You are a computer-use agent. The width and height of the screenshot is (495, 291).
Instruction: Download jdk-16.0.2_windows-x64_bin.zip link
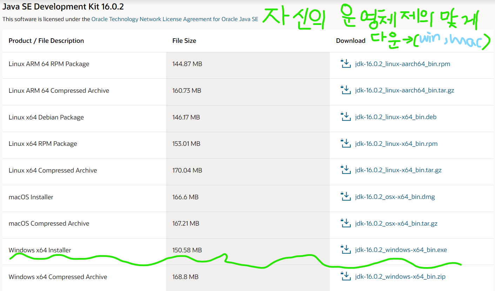400,277
